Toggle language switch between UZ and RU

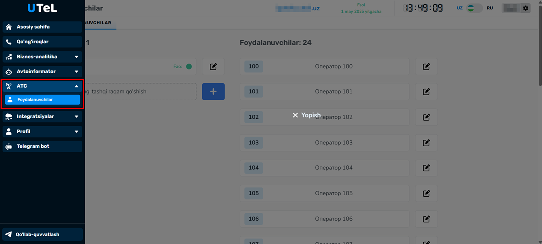coord(474,8)
